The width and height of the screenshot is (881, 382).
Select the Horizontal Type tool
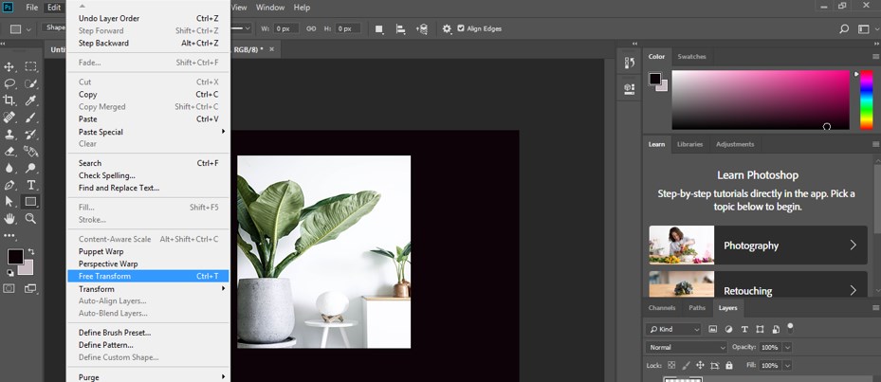[x=31, y=185]
